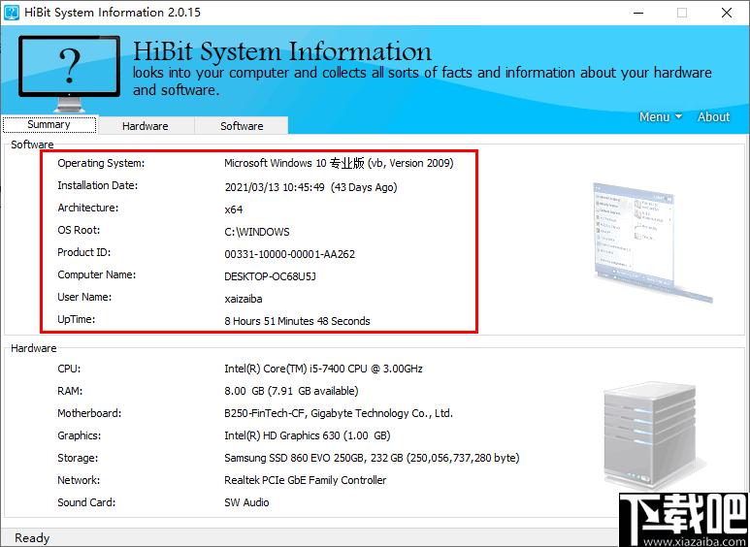Click the 'Storage:' label
This screenshot has width=750, height=547.
tap(78, 458)
